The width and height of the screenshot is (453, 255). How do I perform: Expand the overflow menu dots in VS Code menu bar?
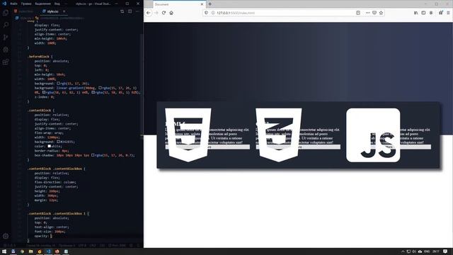[x=66, y=4]
